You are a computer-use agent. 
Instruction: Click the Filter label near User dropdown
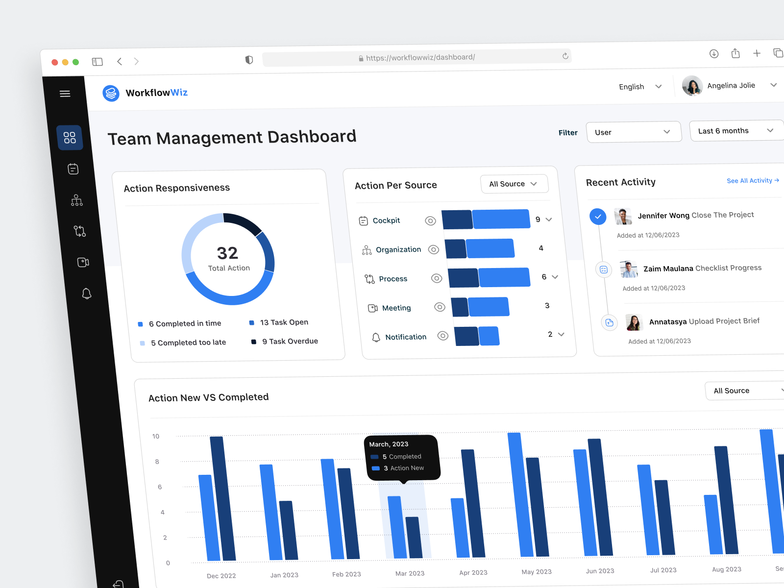tap(568, 132)
